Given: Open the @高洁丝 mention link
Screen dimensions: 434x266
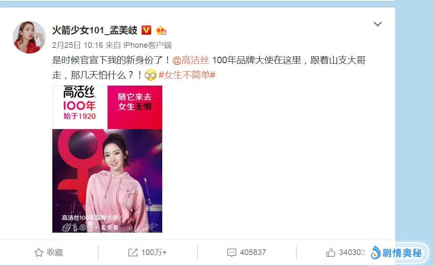Looking at the screenshot, I should [190, 60].
